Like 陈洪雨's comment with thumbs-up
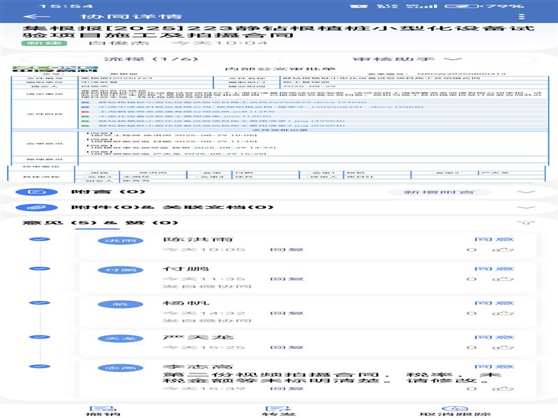Screen dimensions: 558x418 tap(504, 249)
